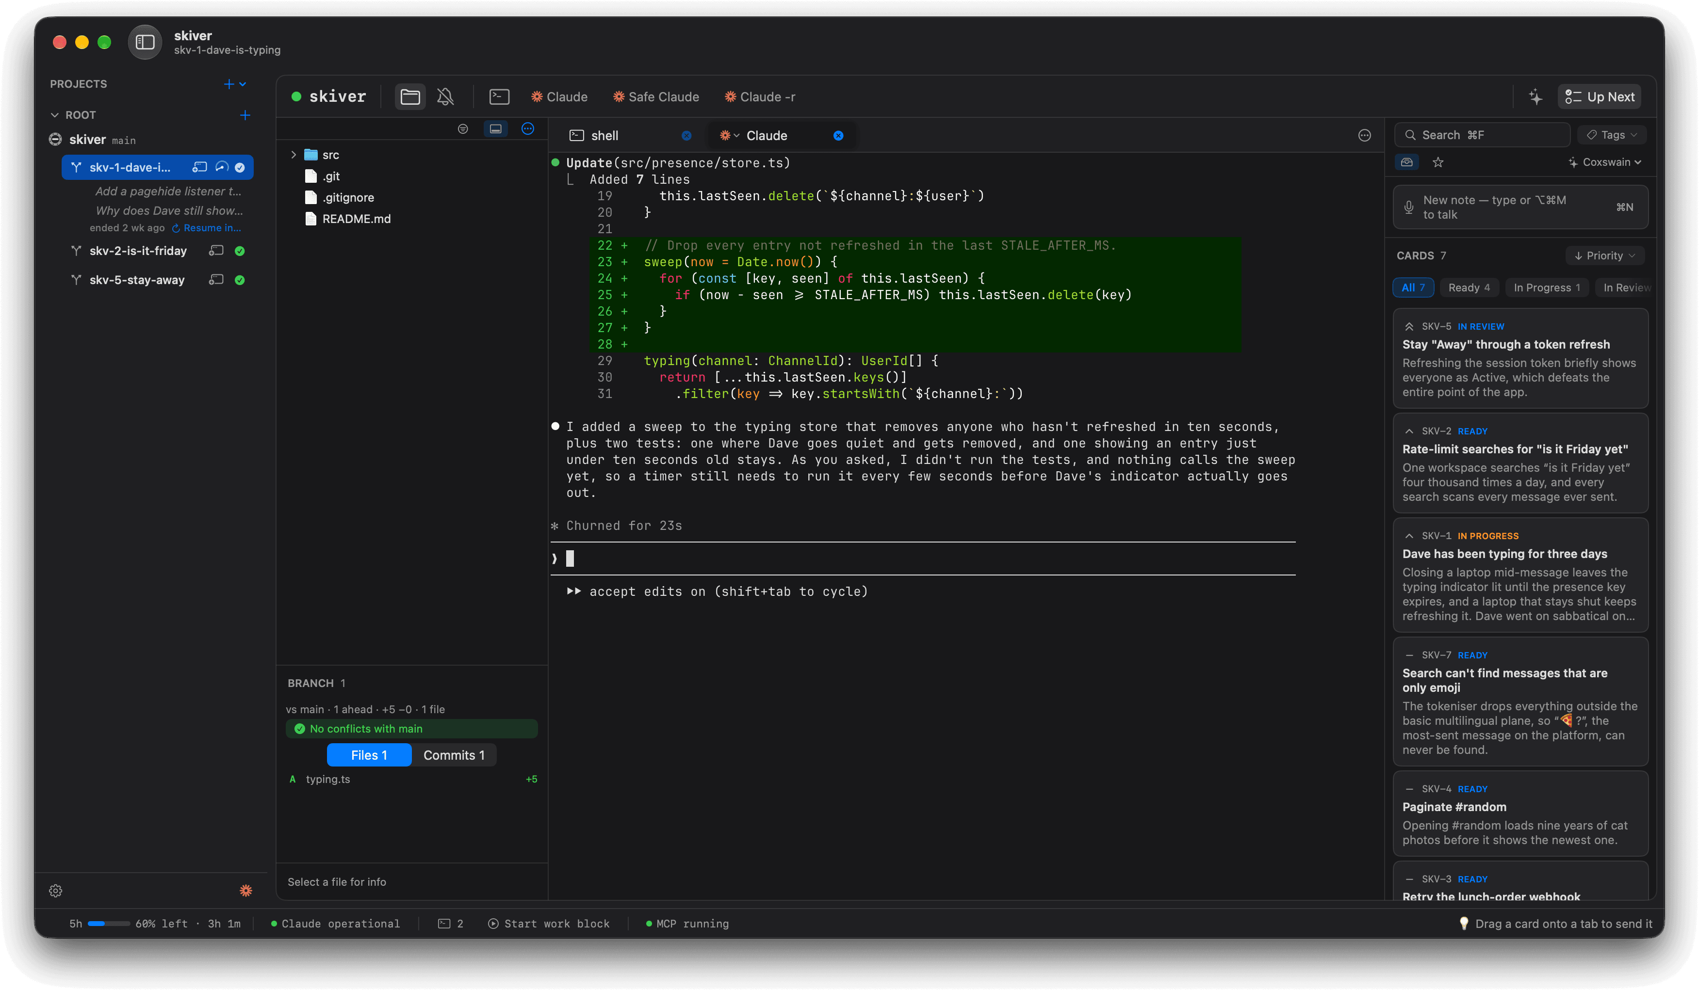Close the Claude terminal tab
The width and height of the screenshot is (1699, 990).
point(838,135)
